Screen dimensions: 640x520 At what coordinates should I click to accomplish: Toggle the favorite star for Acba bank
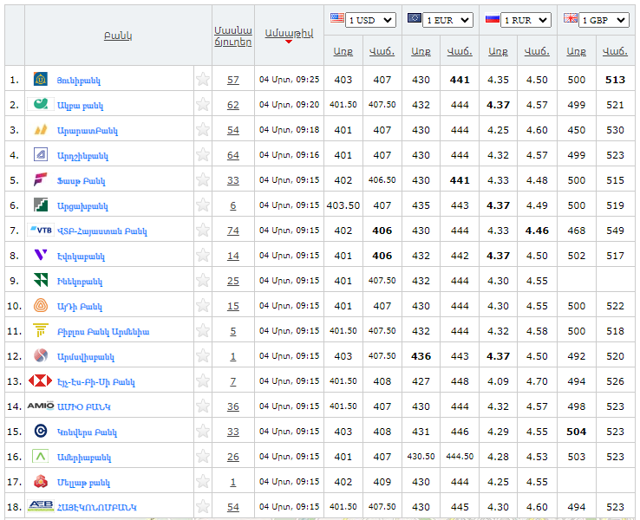(x=203, y=105)
